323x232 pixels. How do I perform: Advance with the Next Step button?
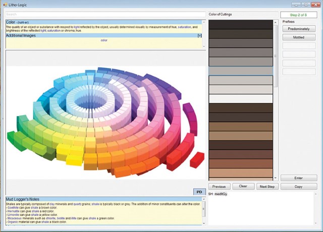pyautogui.click(x=266, y=186)
